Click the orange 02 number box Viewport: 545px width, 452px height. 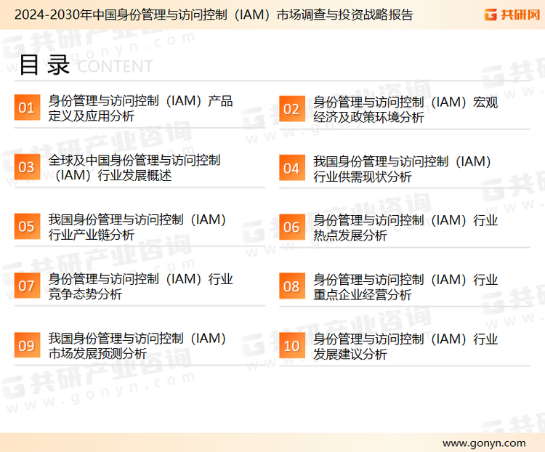[292, 109]
